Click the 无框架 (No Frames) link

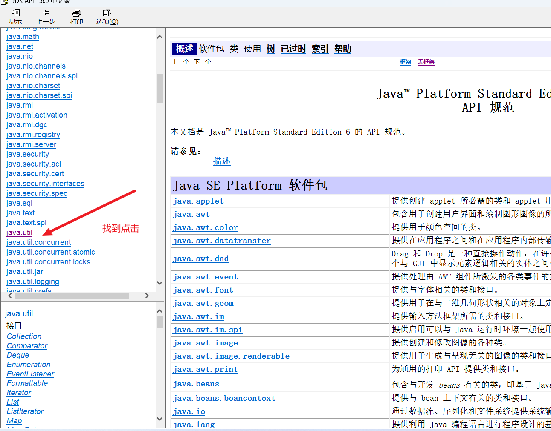(426, 62)
